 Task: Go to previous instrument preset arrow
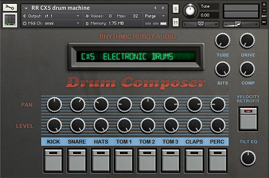155,8
